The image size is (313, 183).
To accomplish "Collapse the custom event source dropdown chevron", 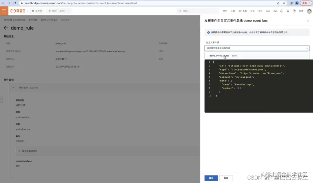I will click(307, 48).
